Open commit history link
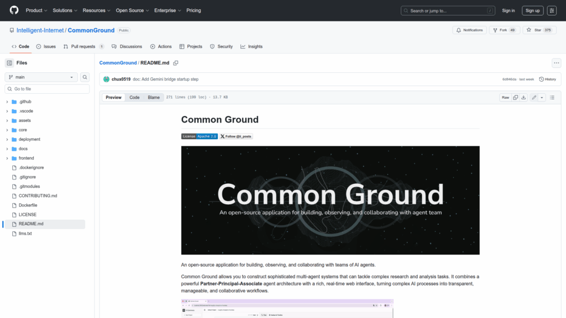The width and height of the screenshot is (566, 318). pos(547,79)
